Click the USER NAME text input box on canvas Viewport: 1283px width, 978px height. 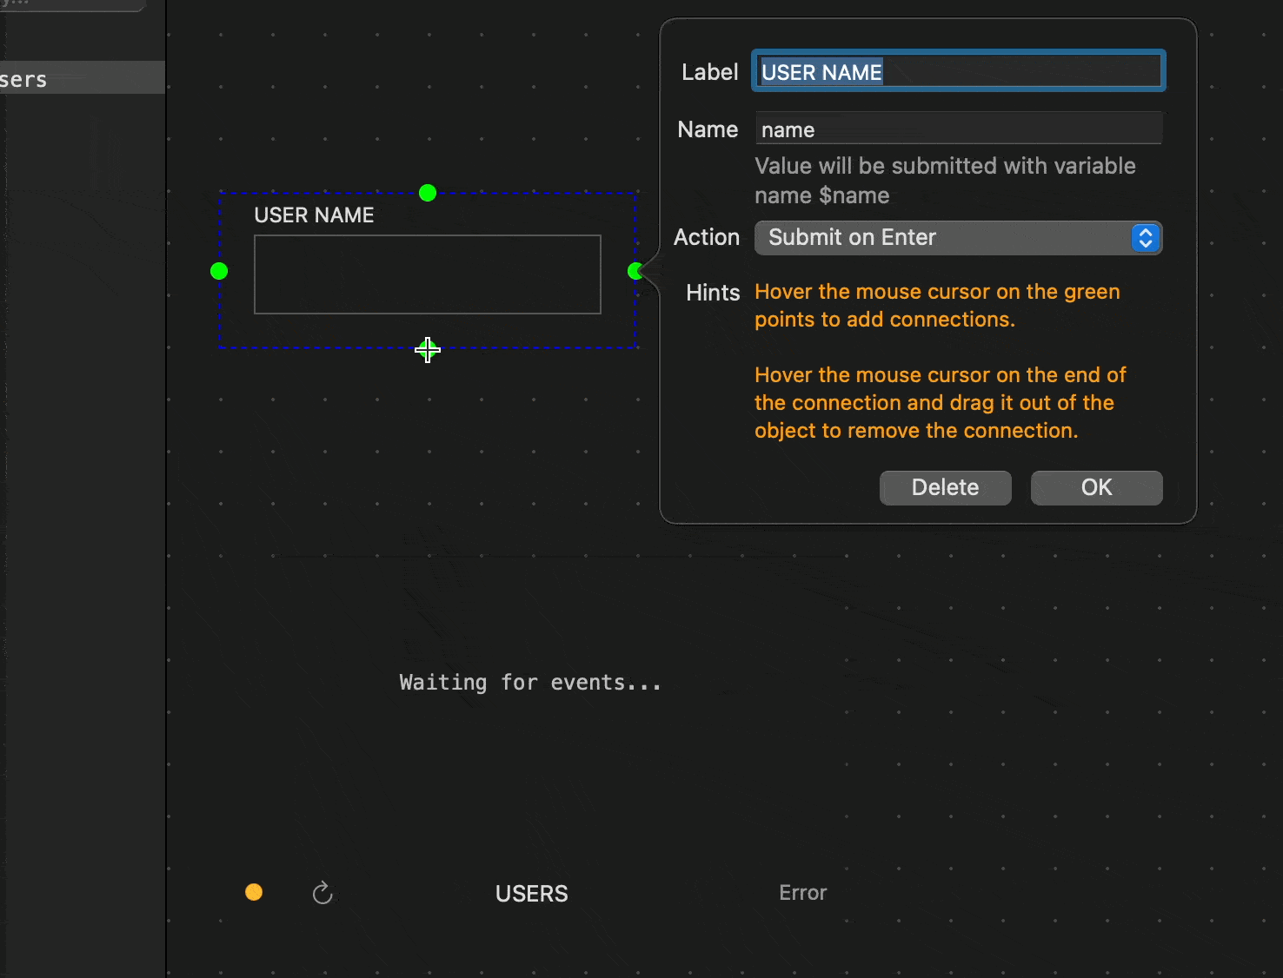coord(428,274)
